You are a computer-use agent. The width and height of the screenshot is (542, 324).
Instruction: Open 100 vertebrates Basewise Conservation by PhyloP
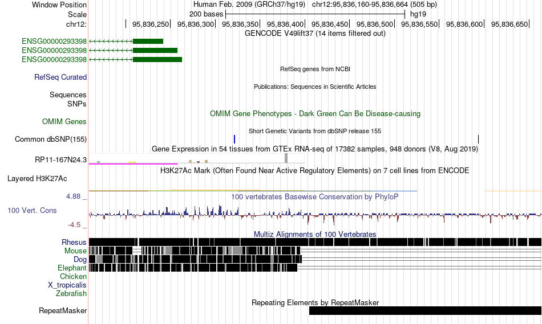click(x=315, y=196)
